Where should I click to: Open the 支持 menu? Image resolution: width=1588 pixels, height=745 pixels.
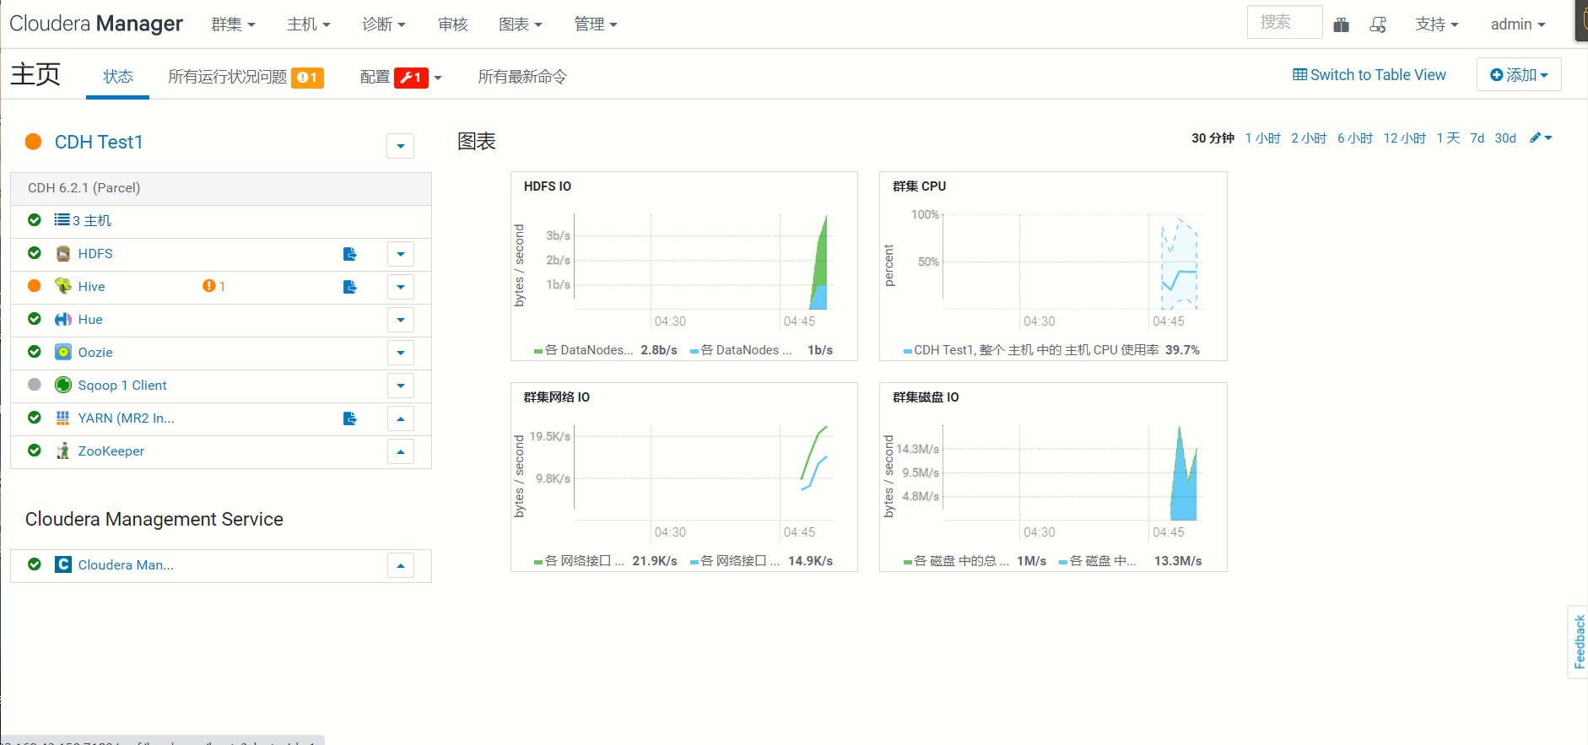click(x=1437, y=24)
